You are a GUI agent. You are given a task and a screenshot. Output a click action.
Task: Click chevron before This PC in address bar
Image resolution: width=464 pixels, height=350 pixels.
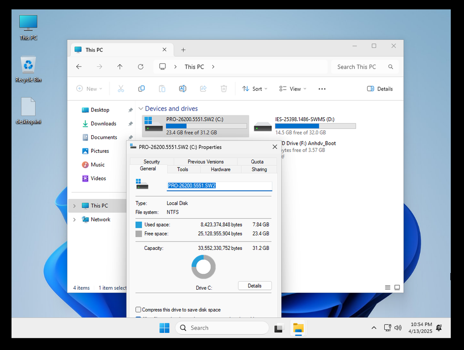tap(175, 67)
